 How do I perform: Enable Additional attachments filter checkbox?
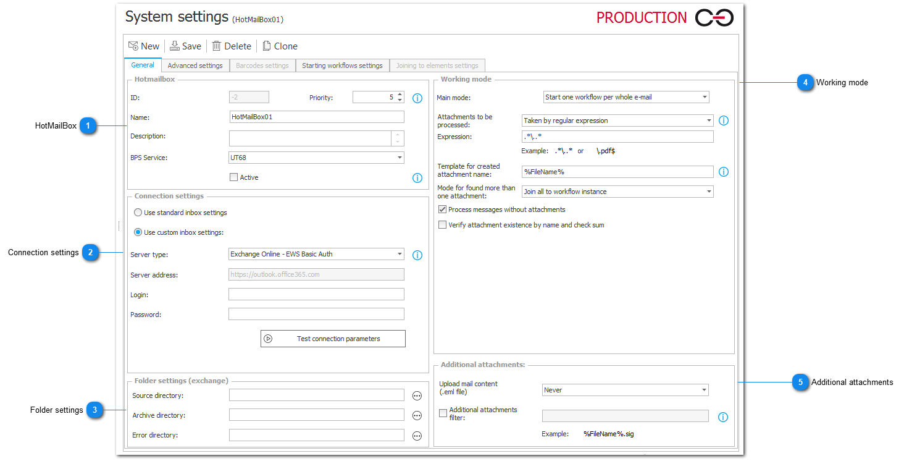coord(443,413)
